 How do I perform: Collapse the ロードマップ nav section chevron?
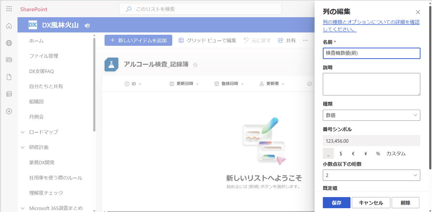(23, 132)
